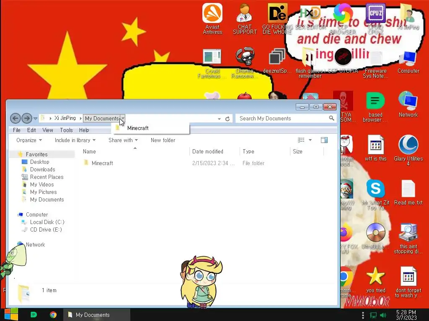Select Desktop in the Favorites sidebar
429x321 pixels.
pos(39,162)
